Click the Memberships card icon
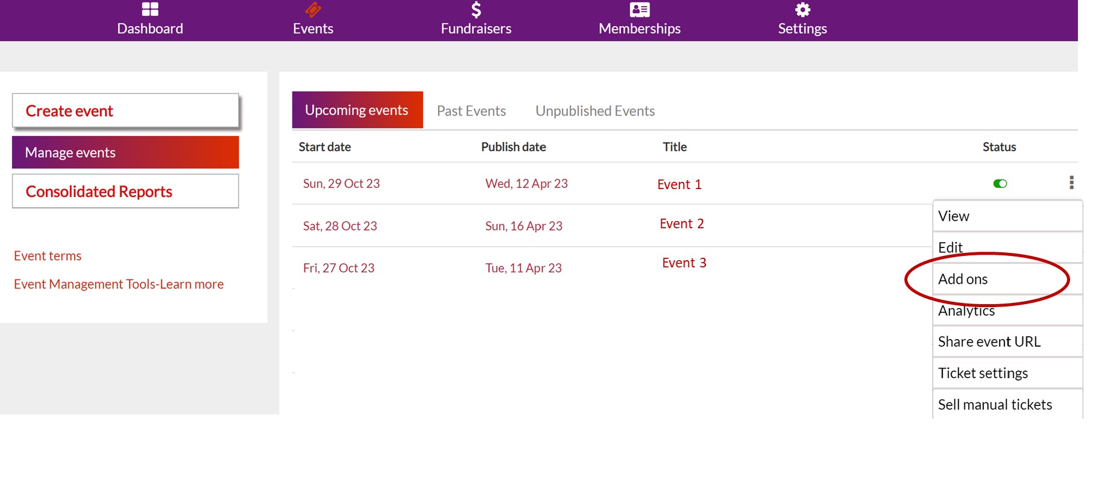 (x=640, y=10)
